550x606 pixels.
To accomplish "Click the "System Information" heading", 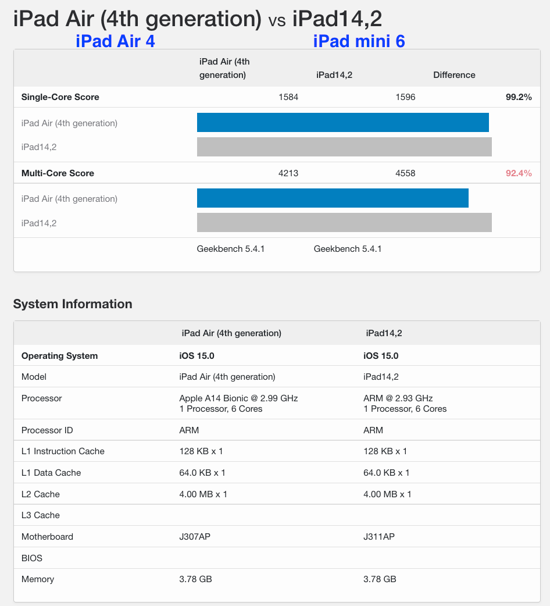I will pyautogui.click(x=73, y=304).
